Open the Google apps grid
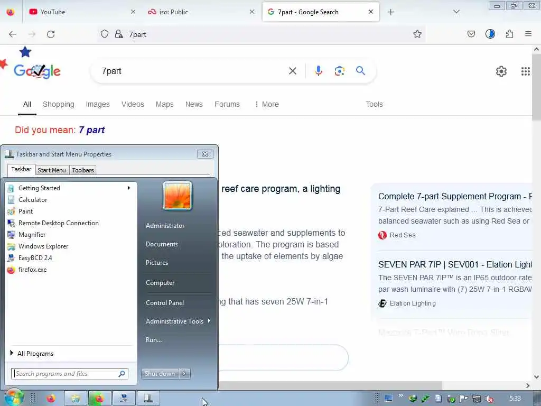The width and height of the screenshot is (541, 406). [525, 71]
